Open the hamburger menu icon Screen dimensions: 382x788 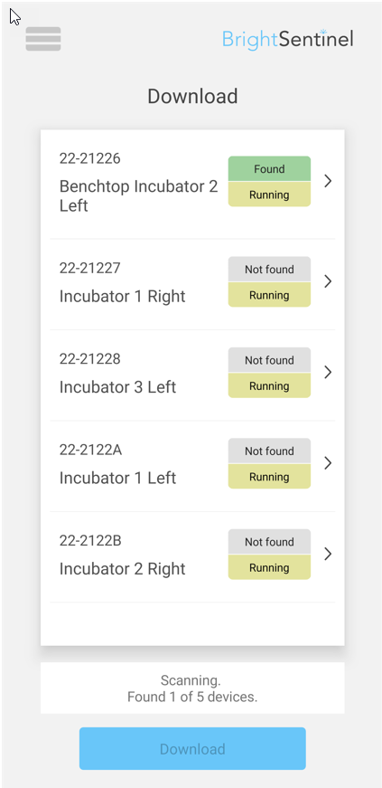tap(43, 39)
